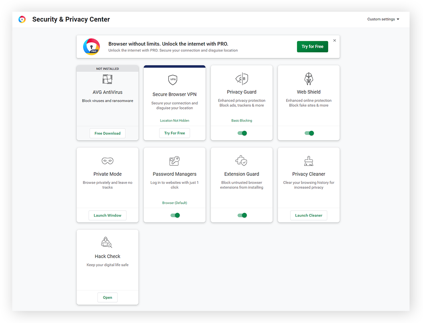The height and width of the screenshot is (323, 423).
Task: Launch a Private Mode window
Action: 107,215
